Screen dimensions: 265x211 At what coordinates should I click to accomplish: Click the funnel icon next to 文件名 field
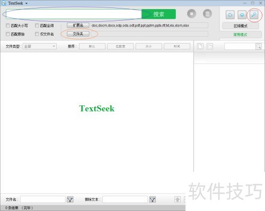click(x=70, y=200)
